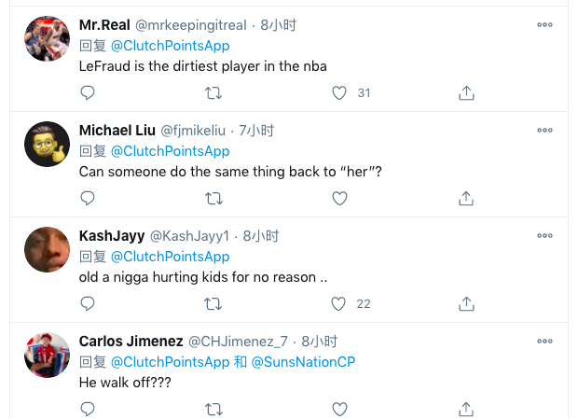Share Carlos Jimenez's tweet
Viewport: 578px width, 419px height.
[x=467, y=409]
